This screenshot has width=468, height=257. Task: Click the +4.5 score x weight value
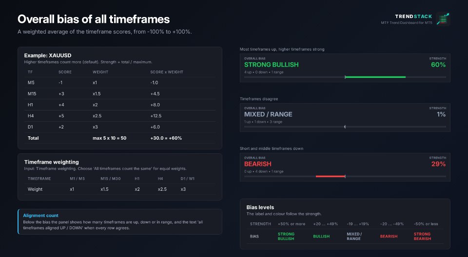click(155, 93)
